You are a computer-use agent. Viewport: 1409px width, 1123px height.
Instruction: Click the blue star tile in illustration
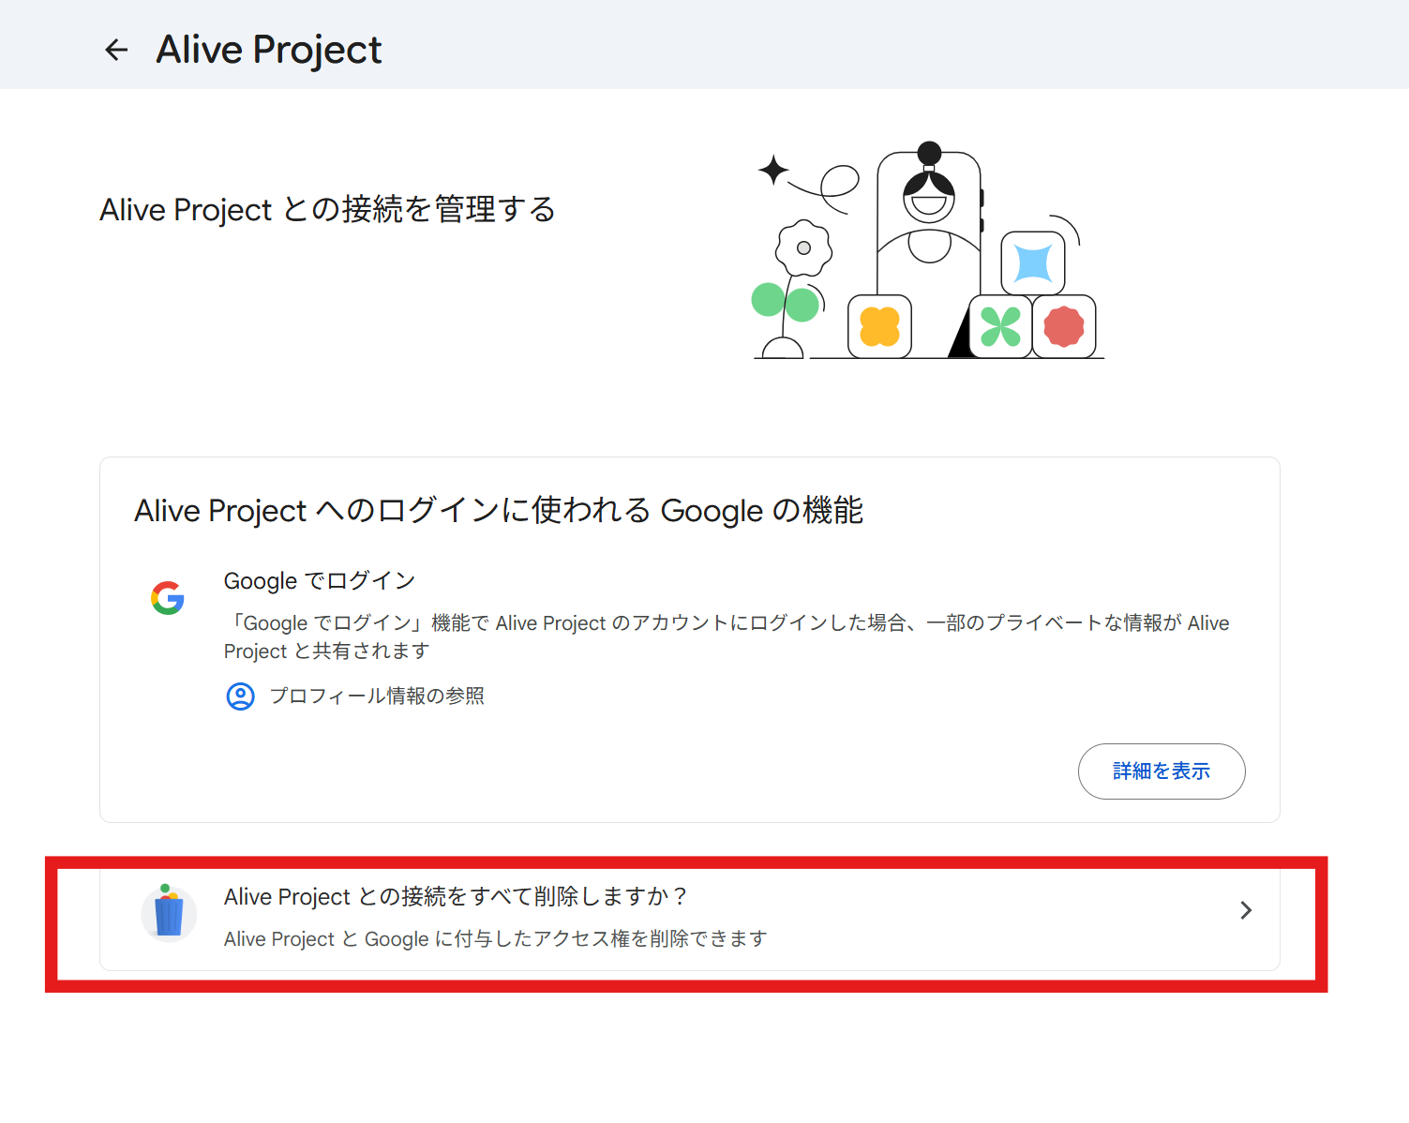[x=1033, y=263]
